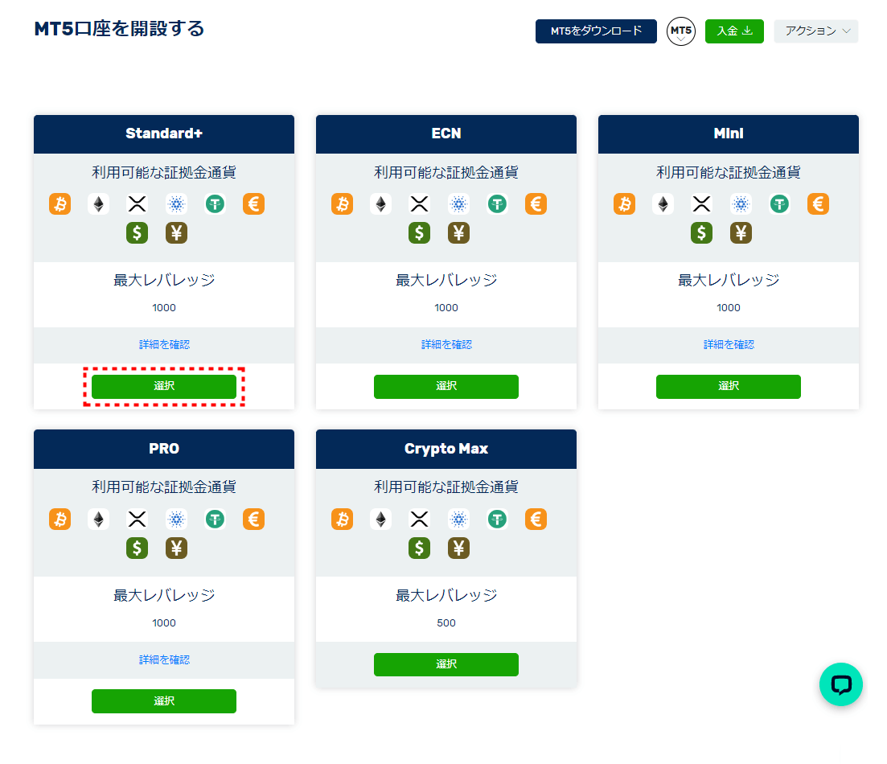Click the Ethereum icon in Mini card
The height and width of the screenshot is (764, 887).
663,203
